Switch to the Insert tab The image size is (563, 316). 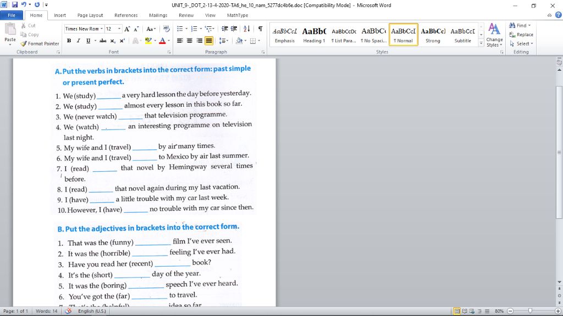click(x=59, y=15)
